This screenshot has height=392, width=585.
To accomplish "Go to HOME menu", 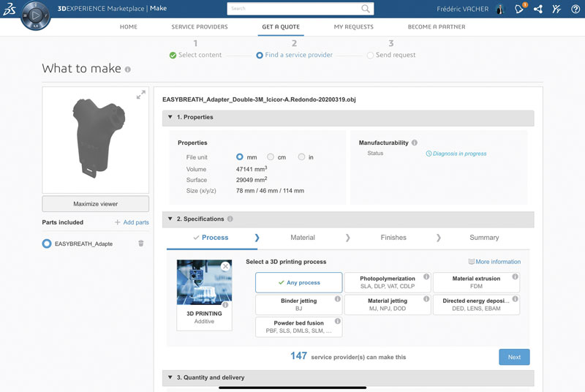I will [x=129, y=27].
